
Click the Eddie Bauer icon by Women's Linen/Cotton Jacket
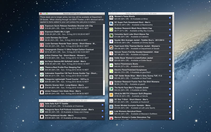pyautogui.click(x=111, y=59)
